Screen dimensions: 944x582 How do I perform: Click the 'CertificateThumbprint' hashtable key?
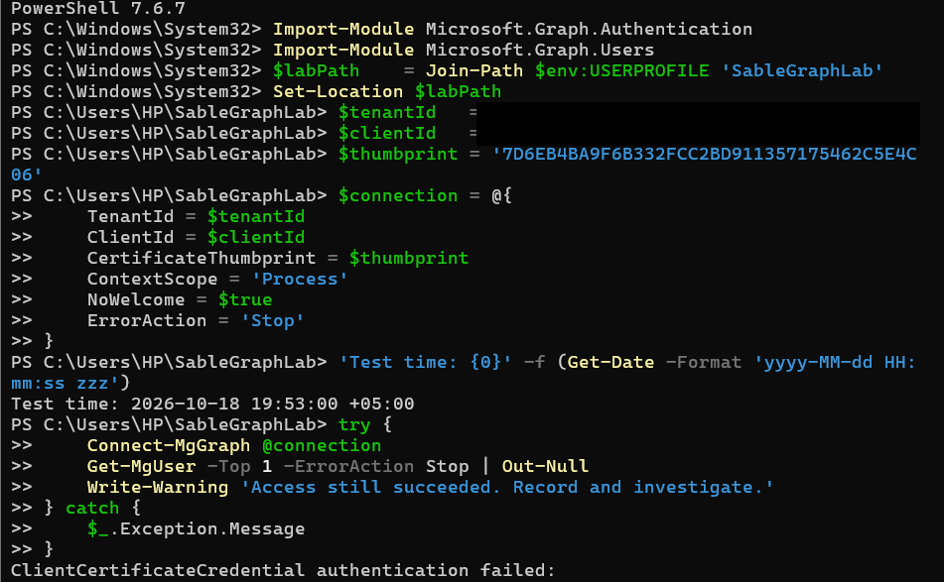(202, 258)
